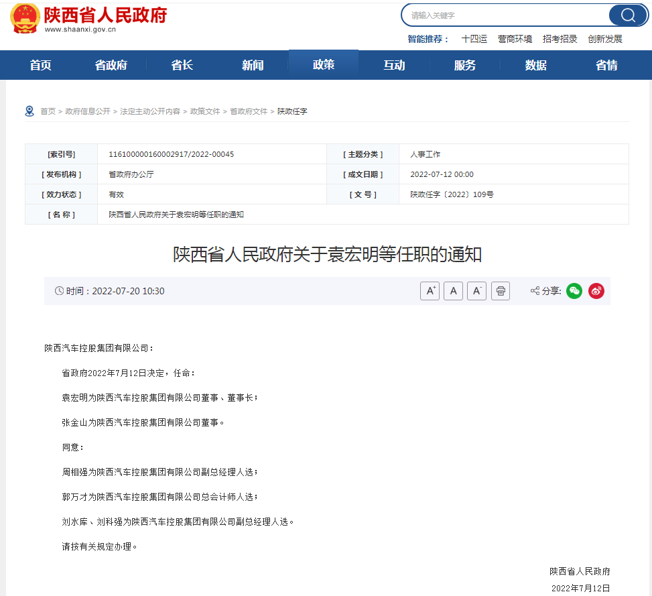Switch to the 政策 navigation tab
Image resolution: width=652 pixels, height=596 pixels.
(323, 65)
